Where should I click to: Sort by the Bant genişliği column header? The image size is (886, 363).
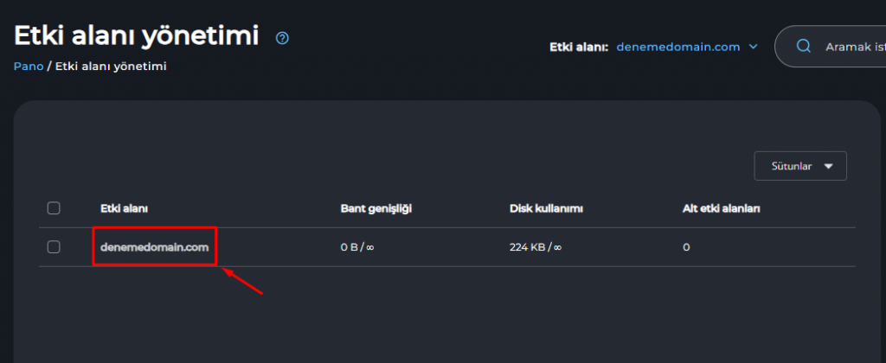coord(376,209)
